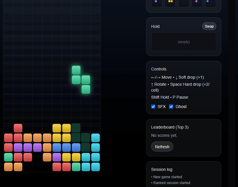Turn off the Ghost piece checkbox

click(x=171, y=107)
